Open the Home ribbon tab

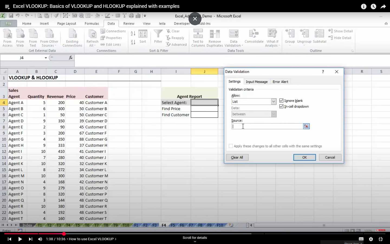(27, 24)
